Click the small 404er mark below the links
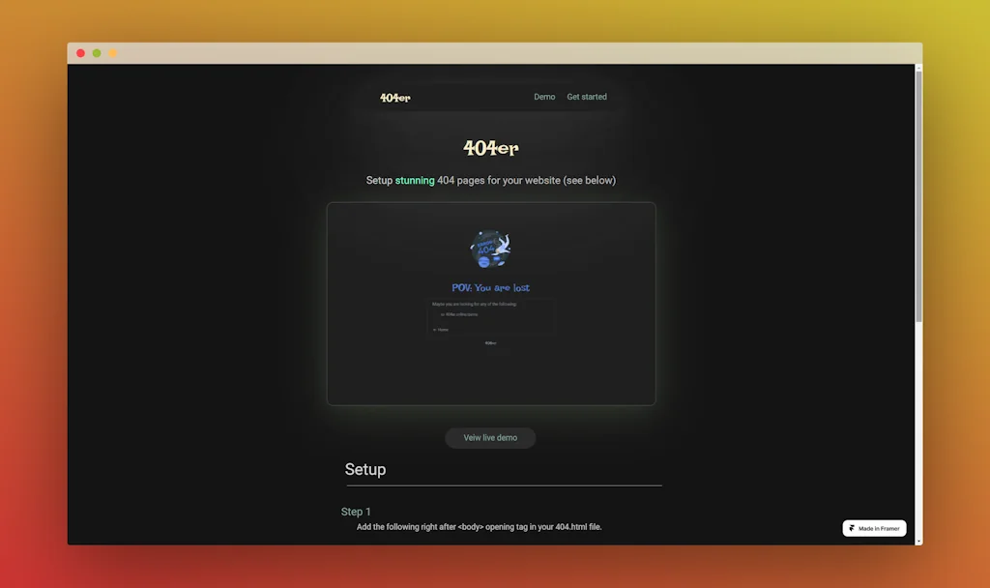The height and width of the screenshot is (588, 990). coord(491,342)
